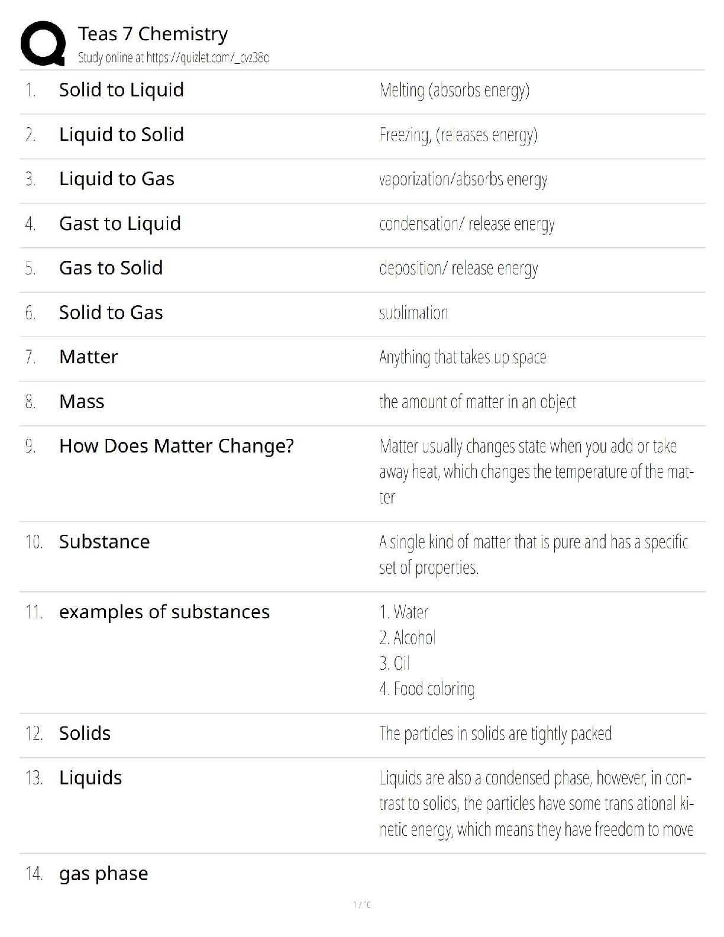Click the Food coloring list item
Image resolution: width=724 pixels, height=937 pixels.
click(426, 689)
